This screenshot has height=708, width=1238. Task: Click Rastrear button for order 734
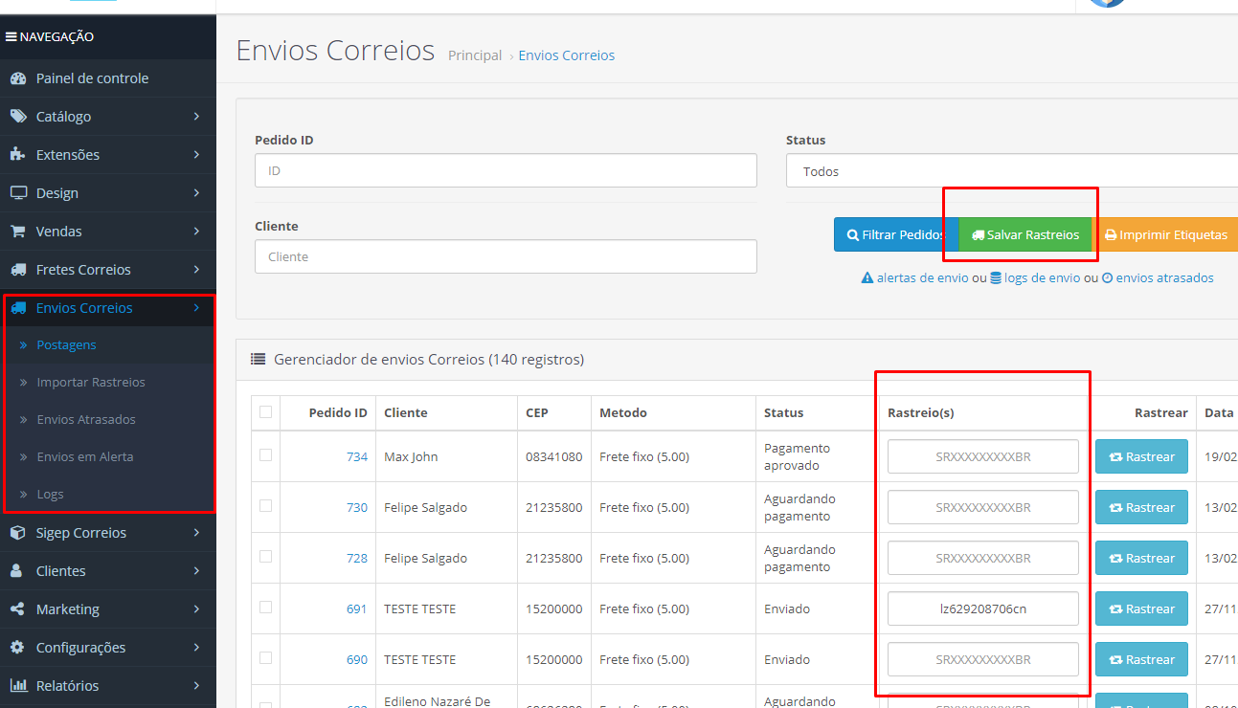point(1141,456)
